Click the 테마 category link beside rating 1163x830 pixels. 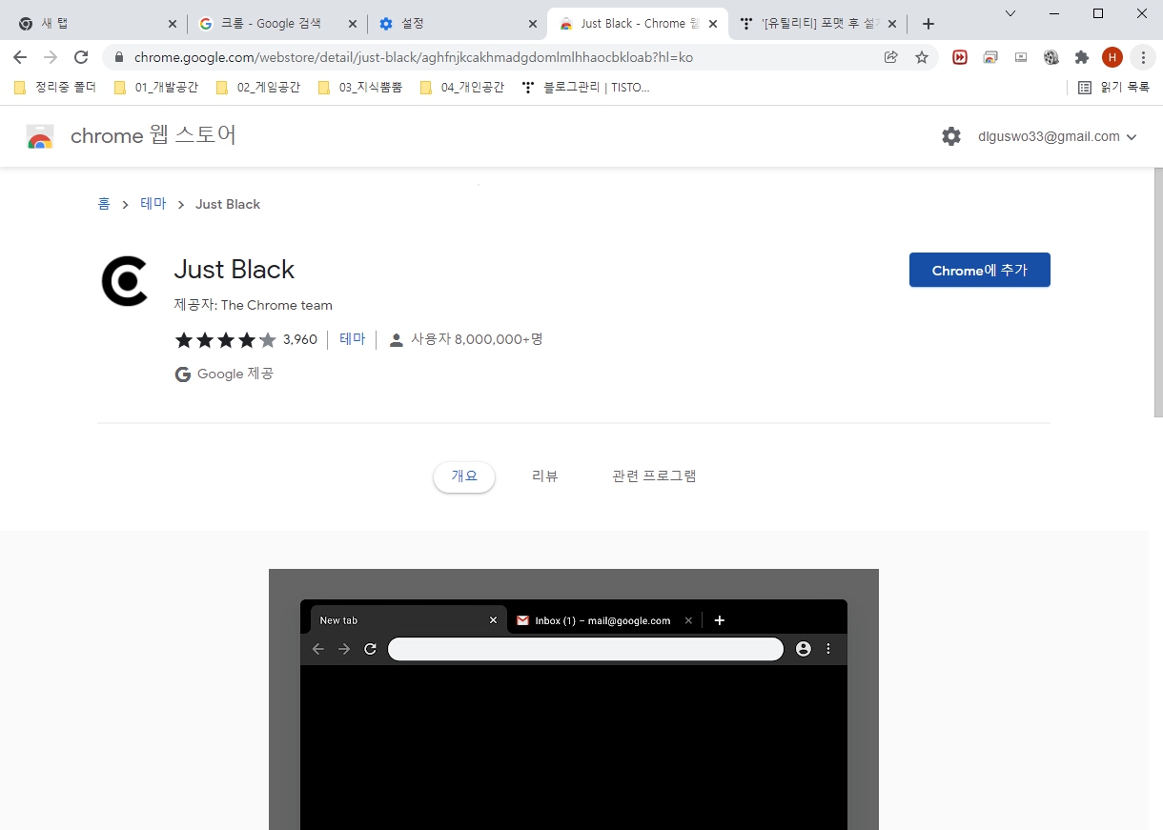(353, 339)
